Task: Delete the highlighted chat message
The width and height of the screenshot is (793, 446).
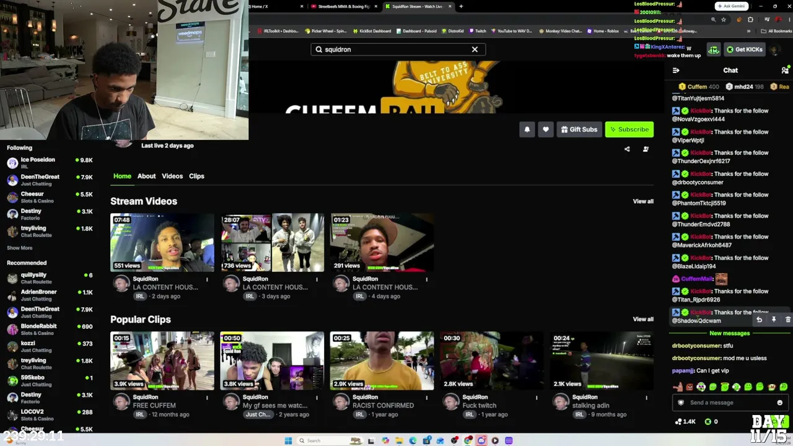Action: tap(787, 320)
